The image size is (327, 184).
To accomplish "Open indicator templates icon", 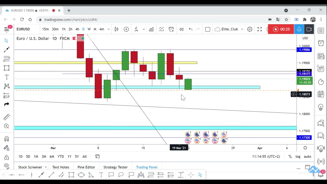I will click(x=161, y=29).
